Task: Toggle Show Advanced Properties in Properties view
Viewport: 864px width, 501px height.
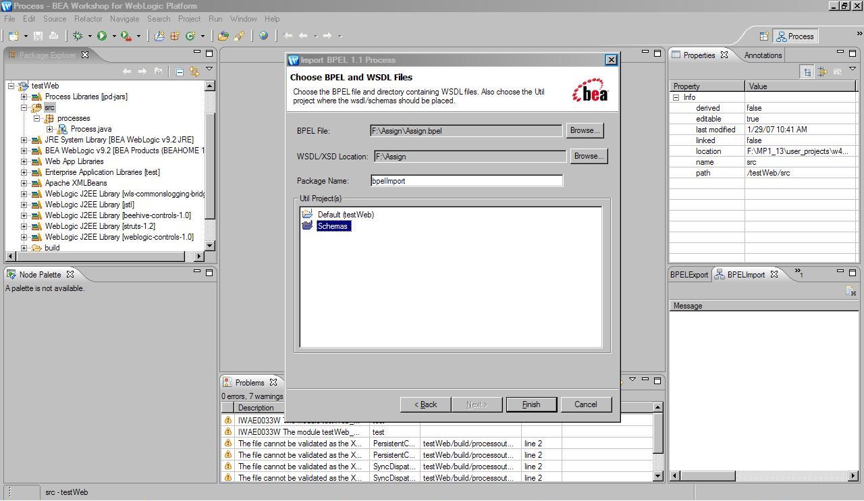Action: tap(822, 72)
